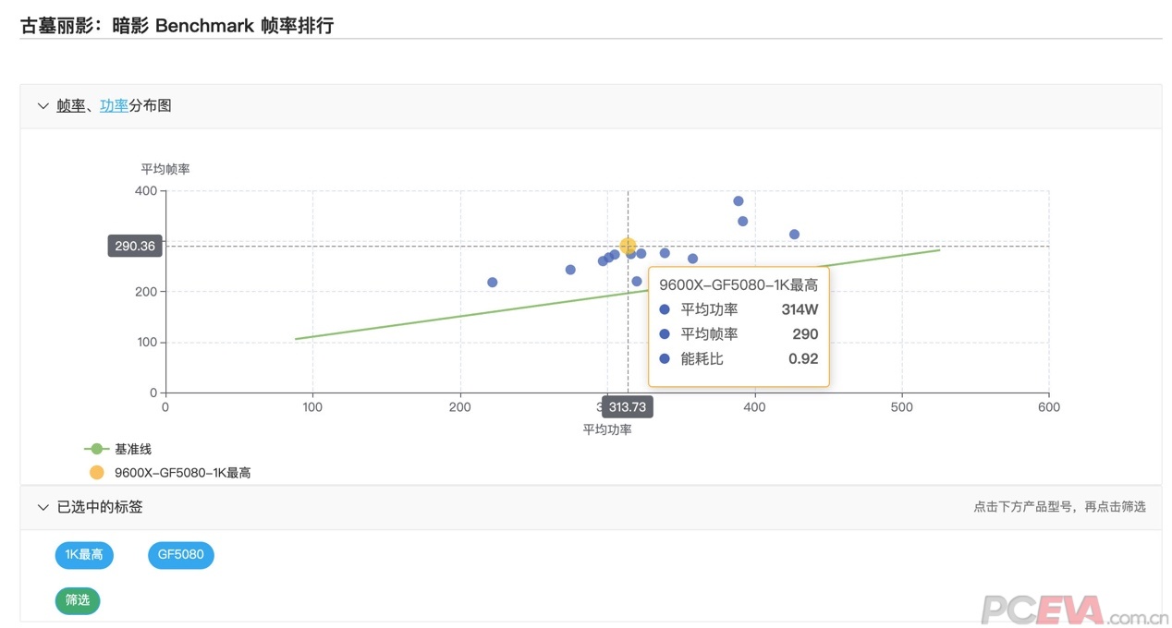This screenshot has width=1172, height=628.
Task: Click the highlighted orange data point
Action: [628, 246]
